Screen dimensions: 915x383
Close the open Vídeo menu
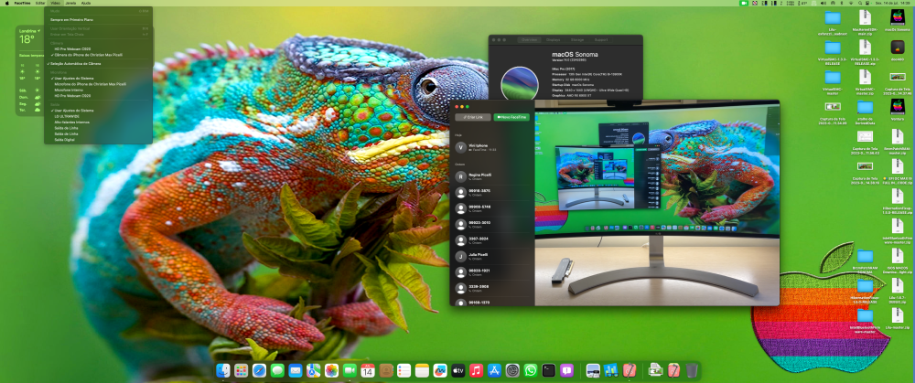click(56, 3)
